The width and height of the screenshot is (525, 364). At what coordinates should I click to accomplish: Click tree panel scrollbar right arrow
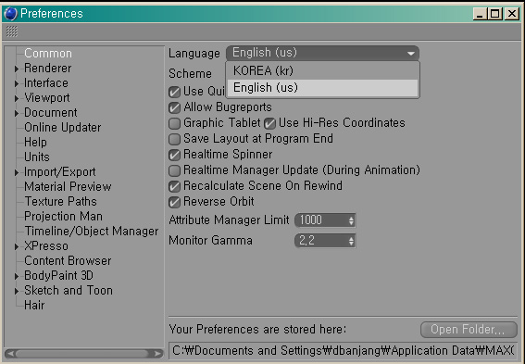158,354
